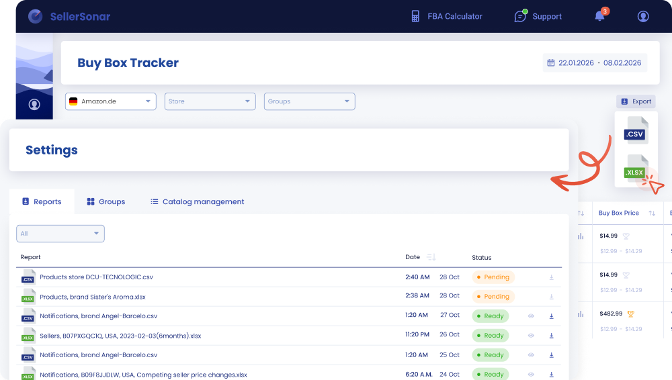Switch to the Catalog management tab
This screenshot has height=380, width=672.
click(x=197, y=202)
